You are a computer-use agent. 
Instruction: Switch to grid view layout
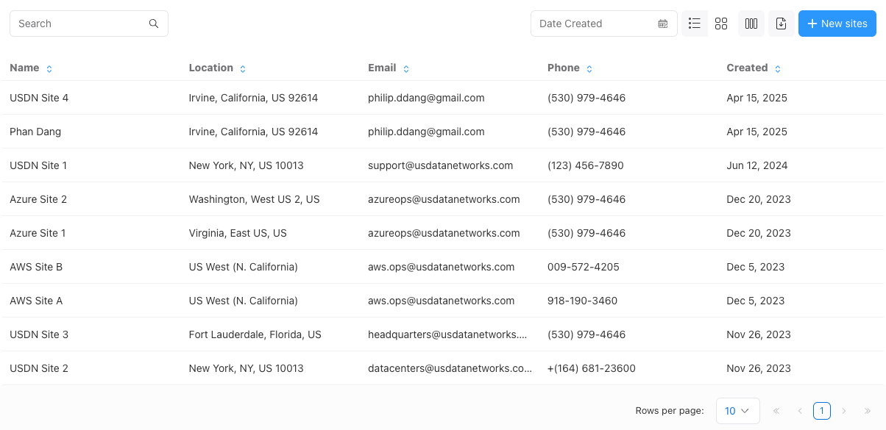point(721,23)
